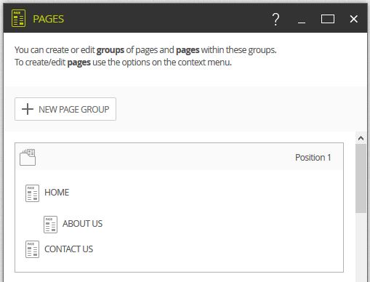This screenshot has height=282, width=370.
Task: Open help with the question mark icon
Action: [276, 20]
